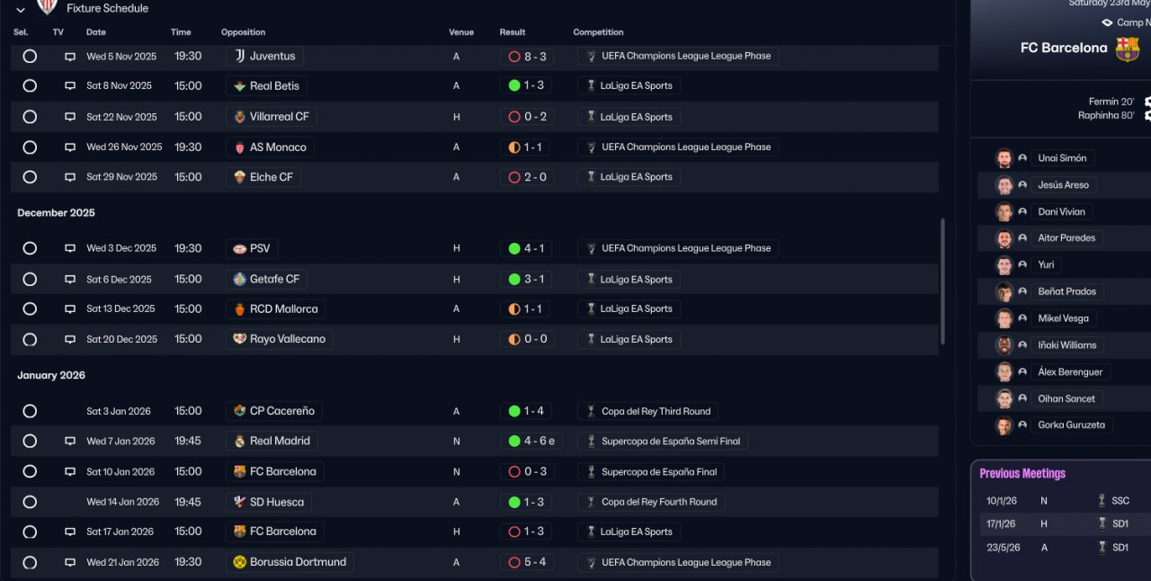Click the fixture list vertical scrollbar

(x=942, y=280)
